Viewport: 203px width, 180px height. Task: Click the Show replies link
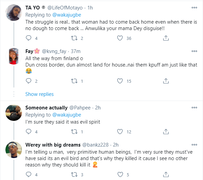tap(39, 94)
